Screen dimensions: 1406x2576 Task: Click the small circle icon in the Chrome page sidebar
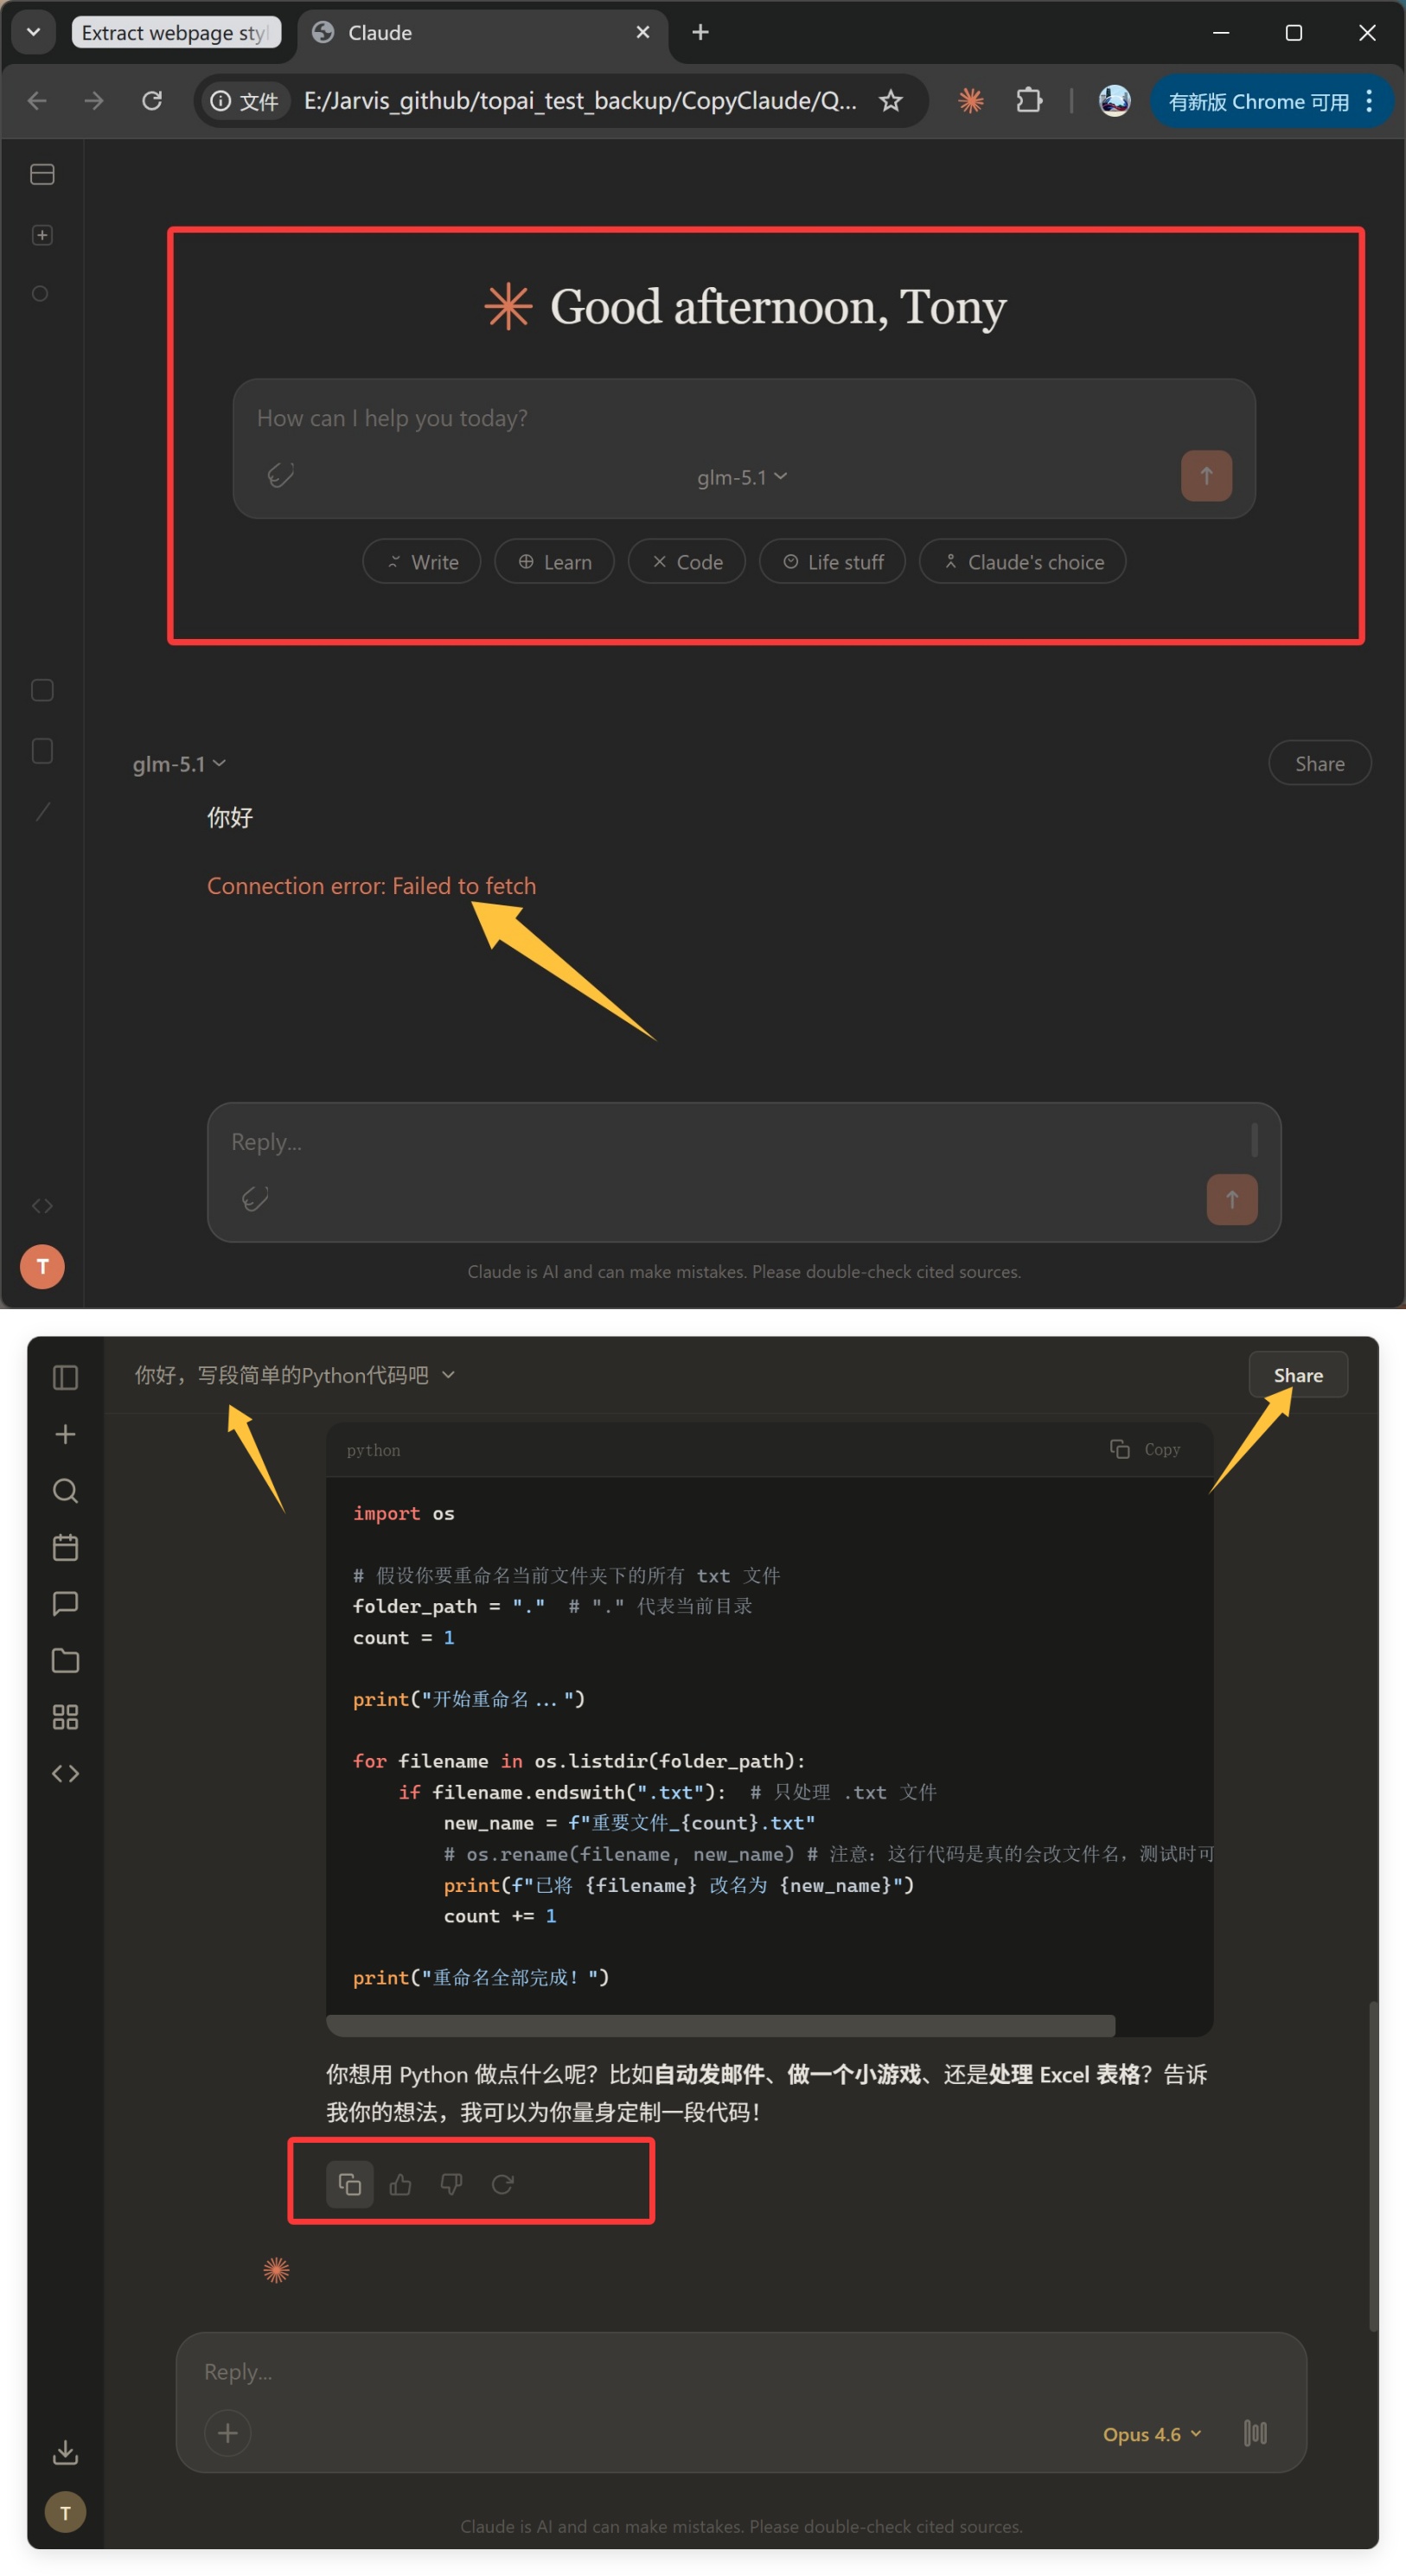(x=40, y=294)
